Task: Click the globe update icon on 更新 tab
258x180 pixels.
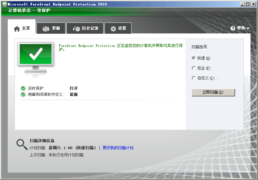Action: point(46,29)
